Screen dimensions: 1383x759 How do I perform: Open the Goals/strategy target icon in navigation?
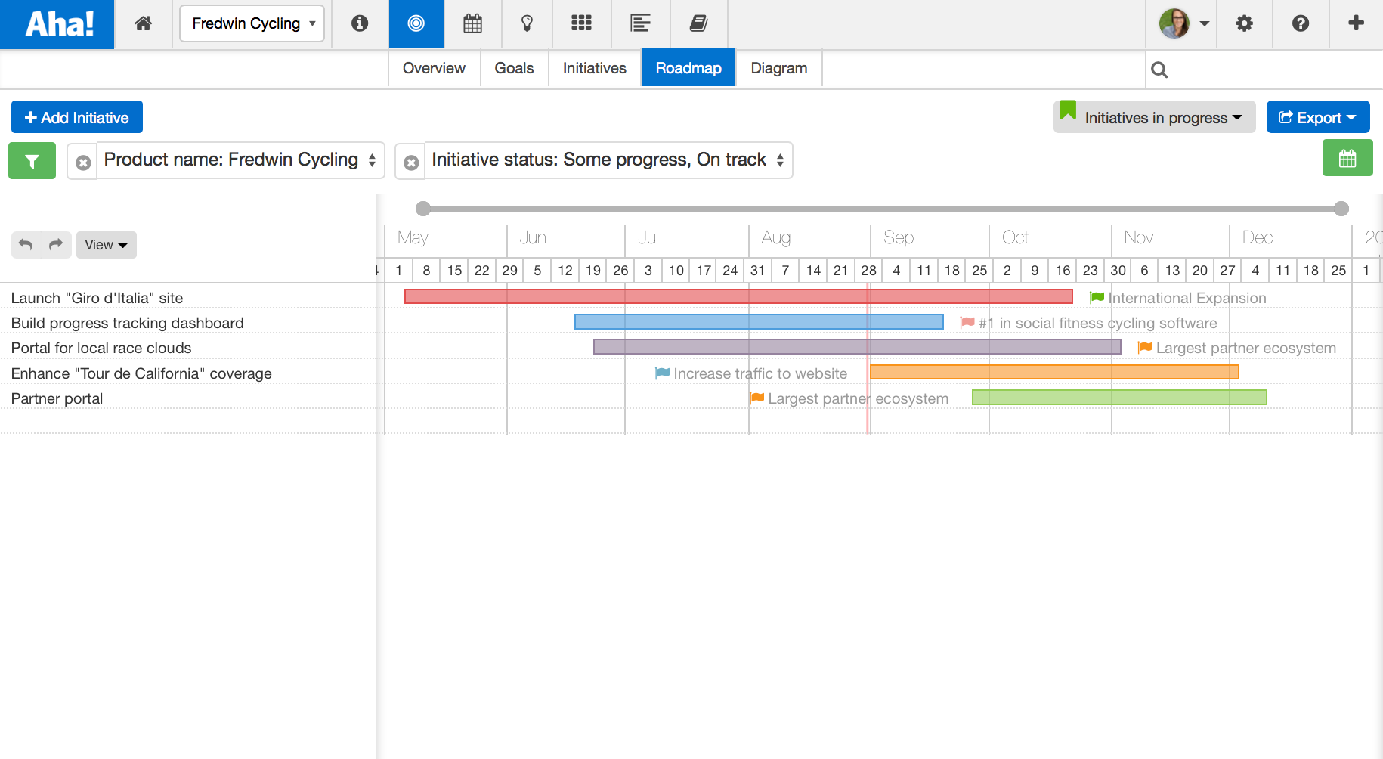click(416, 23)
